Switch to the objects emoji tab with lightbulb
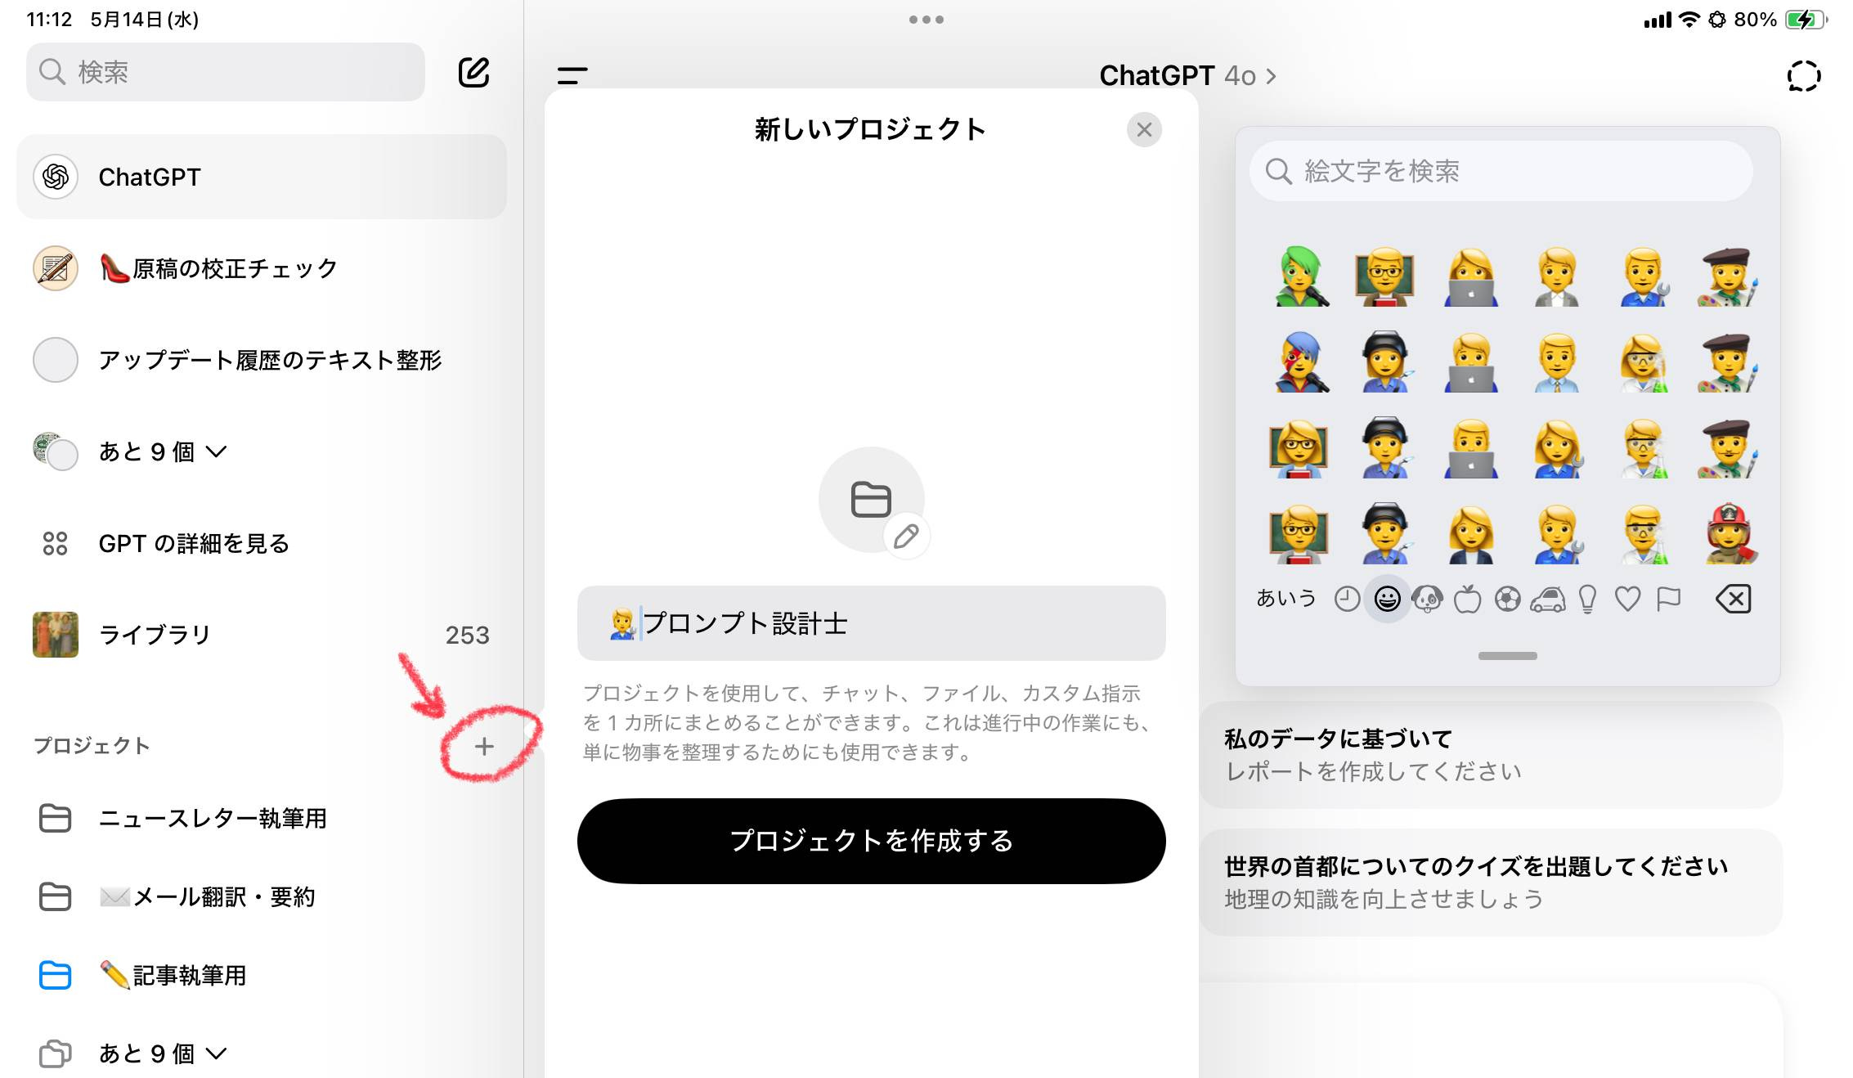Image resolution: width=1853 pixels, height=1078 pixels. coord(1587,599)
